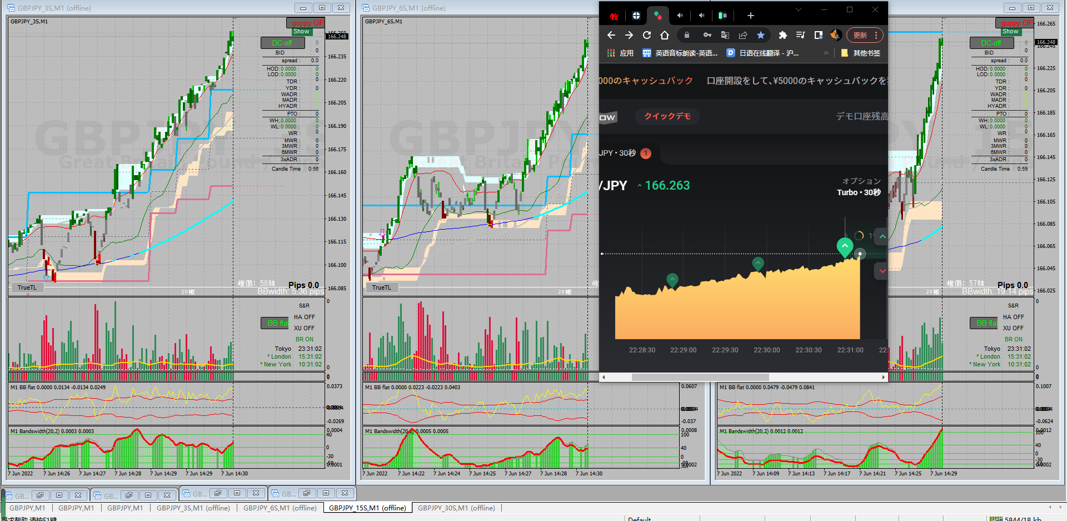Click the クイックデモ button

667,116
